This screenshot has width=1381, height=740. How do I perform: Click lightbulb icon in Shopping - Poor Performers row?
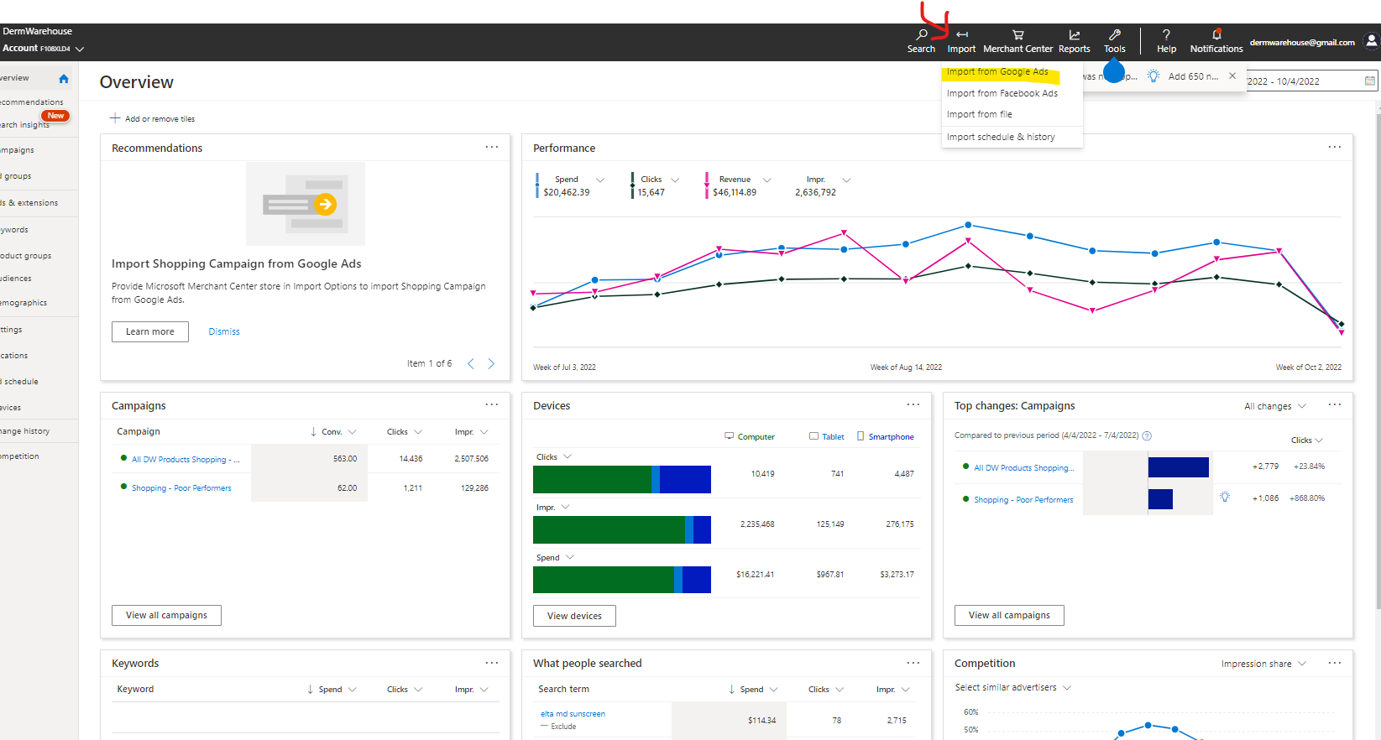click(x=1225, y=497)
